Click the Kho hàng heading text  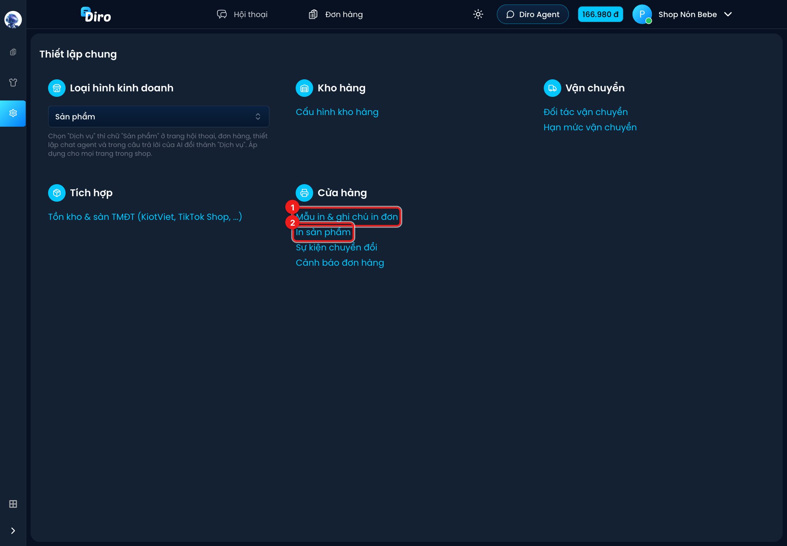click(341, 88)
